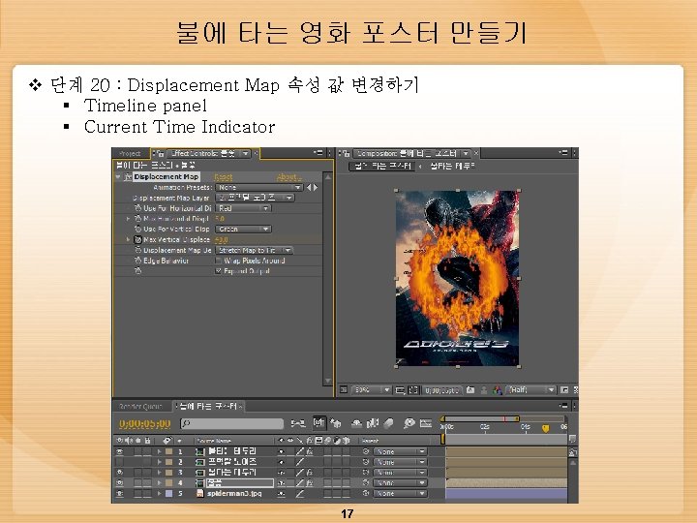This screenshot has height=523, width=697.
Task: Open the Displacement Map Layer dropdown
Action: pyautogui.click(x=255, y=198)
